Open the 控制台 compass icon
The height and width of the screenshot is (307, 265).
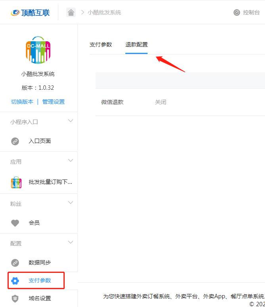[x=237, y=12]
